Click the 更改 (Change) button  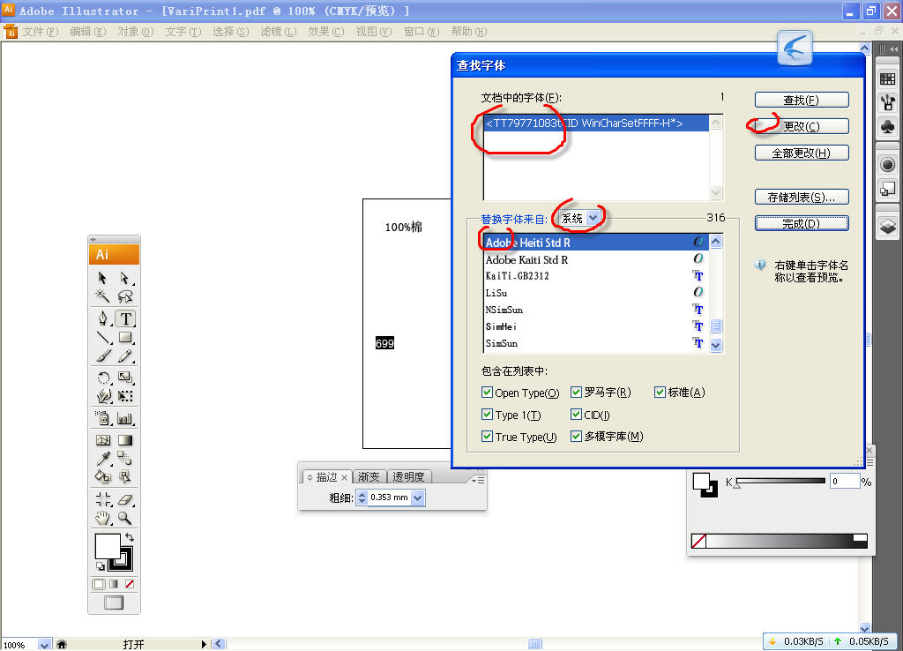pos(802,126)
